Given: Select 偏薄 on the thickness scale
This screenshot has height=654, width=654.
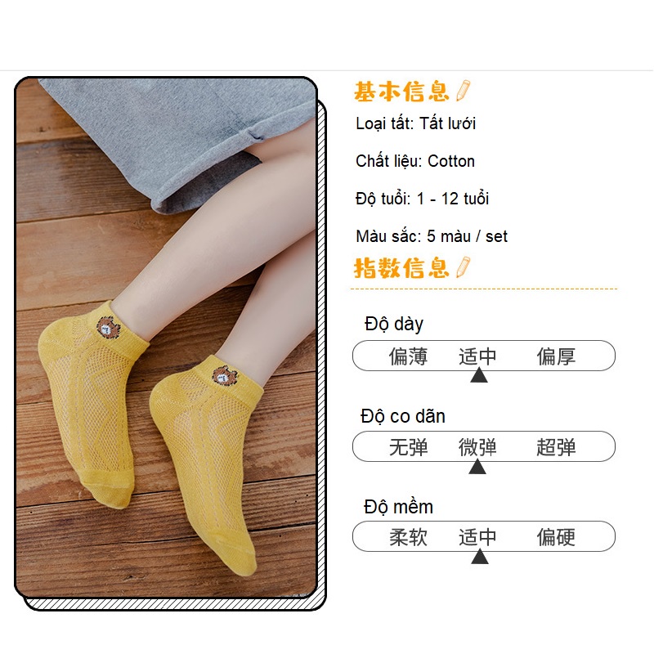Looking at the screenshot, I should pyautogui.click(x=408, y=356).
